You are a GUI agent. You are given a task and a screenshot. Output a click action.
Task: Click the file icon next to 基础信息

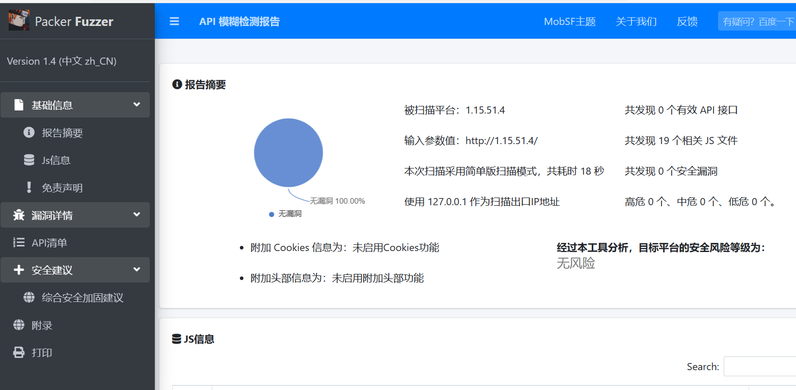point(19,105)
